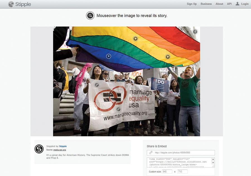The height and width of the screenshot is (176, 251).
Task: Open the media.npr.org source link
Action: [x=60, y=150]
